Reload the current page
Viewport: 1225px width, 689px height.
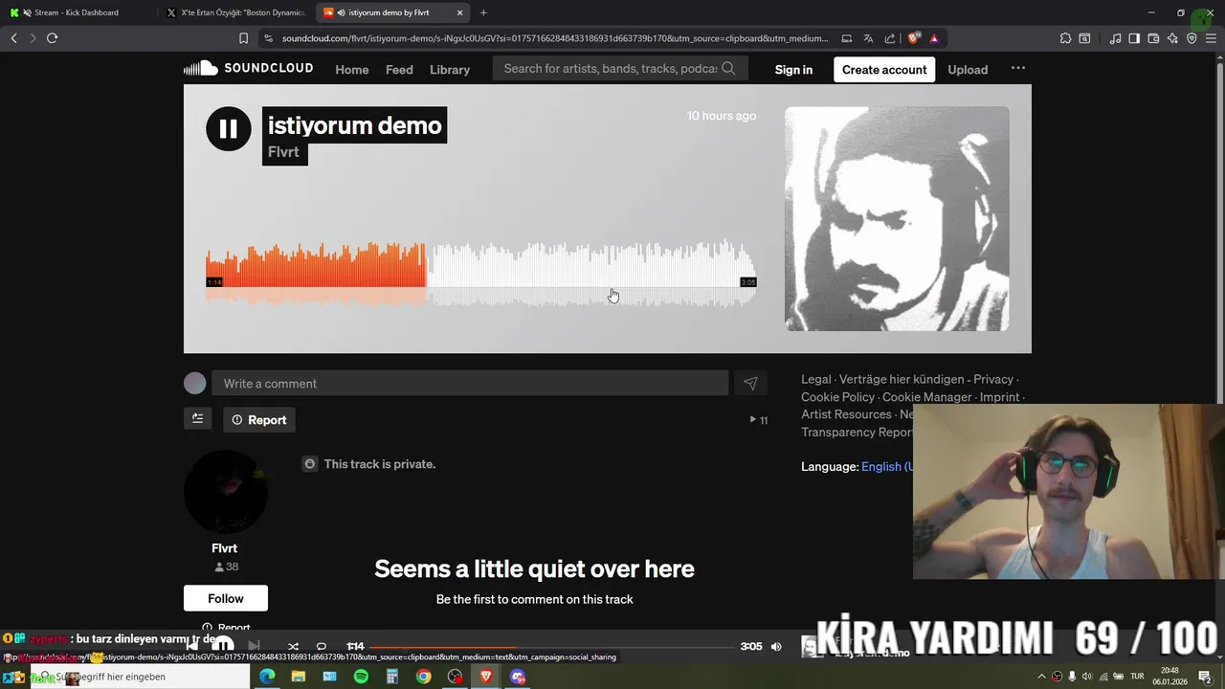tap(52, 38)
